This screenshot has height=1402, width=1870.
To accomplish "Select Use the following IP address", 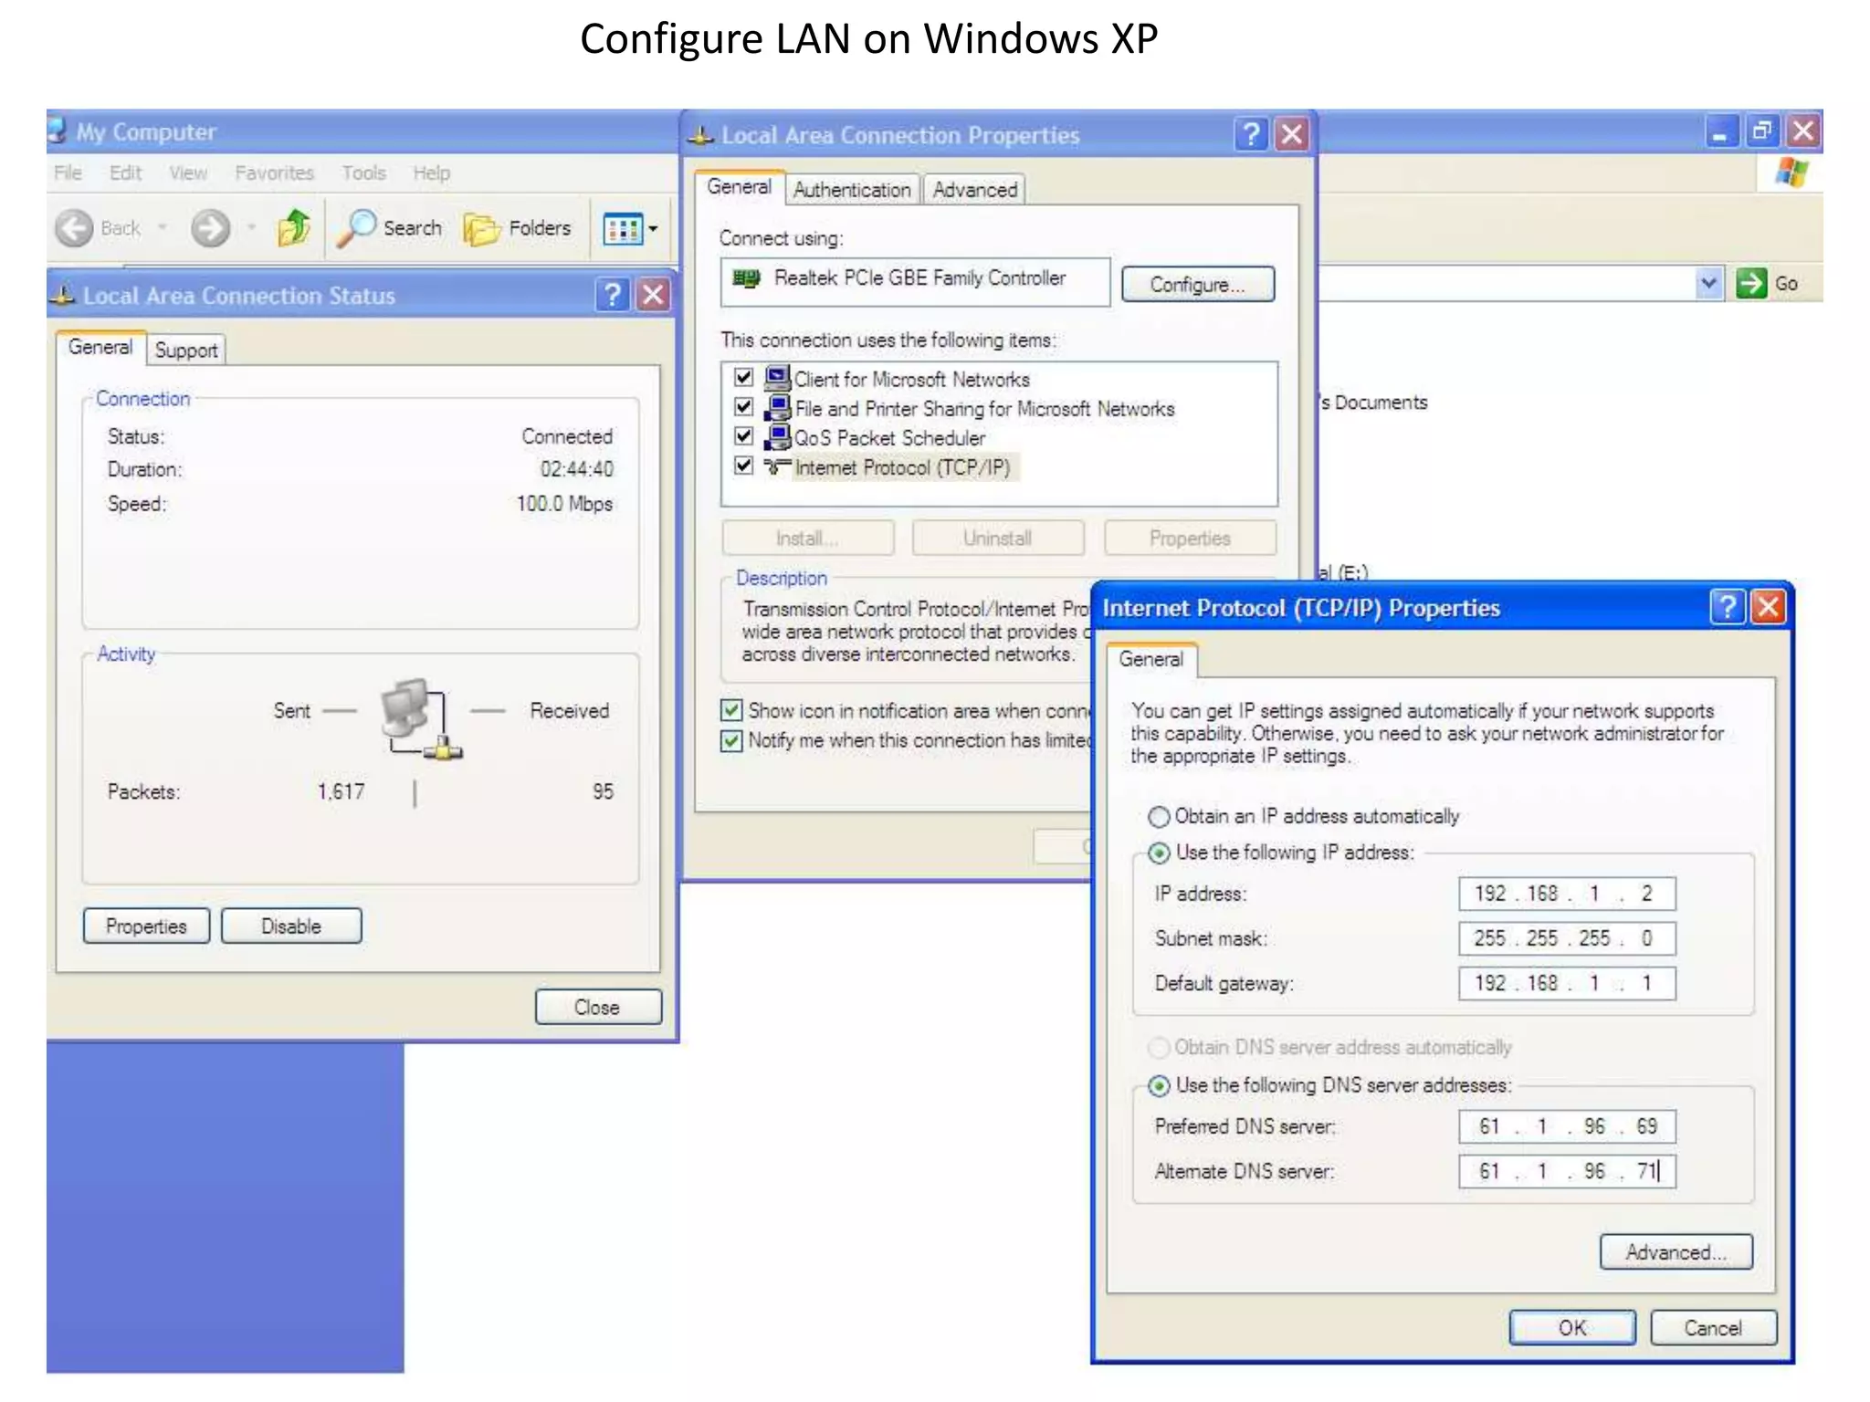I will [x=1159, y=853].
